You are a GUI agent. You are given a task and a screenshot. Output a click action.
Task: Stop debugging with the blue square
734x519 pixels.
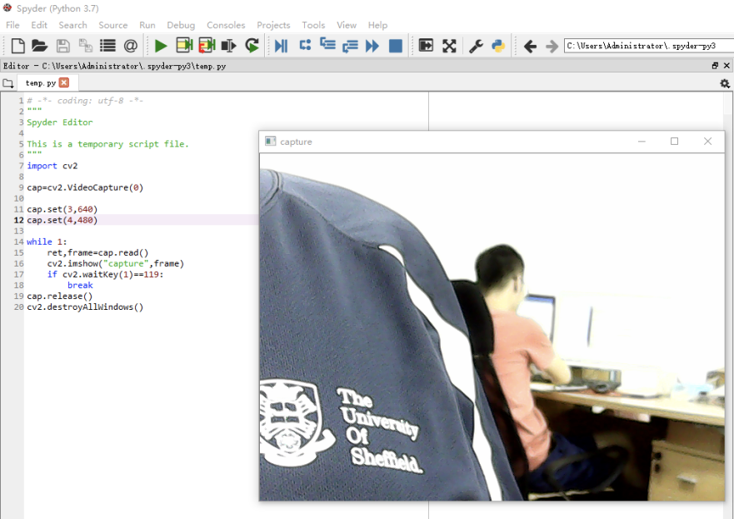[396, 46]
